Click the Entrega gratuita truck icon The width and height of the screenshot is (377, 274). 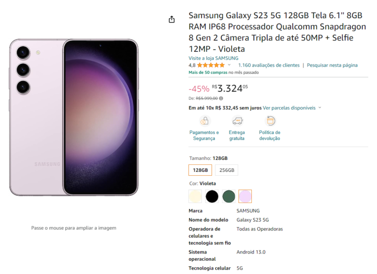coord(237,121)
